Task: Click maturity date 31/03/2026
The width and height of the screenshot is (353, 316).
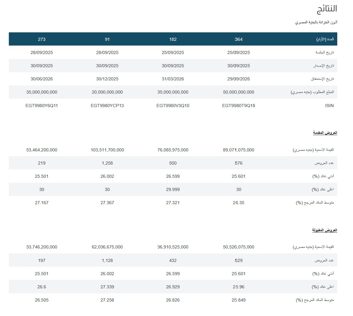Action: click(x=173, y=79)
